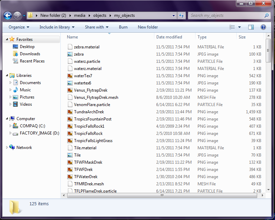
Task: Expand the Network node
Action: (x=7, y=148)
